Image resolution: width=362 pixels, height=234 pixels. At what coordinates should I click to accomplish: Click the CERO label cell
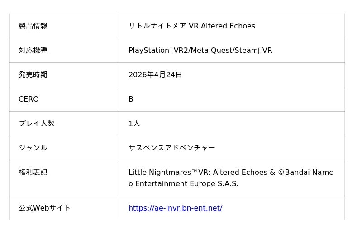[x=29, y=99]
